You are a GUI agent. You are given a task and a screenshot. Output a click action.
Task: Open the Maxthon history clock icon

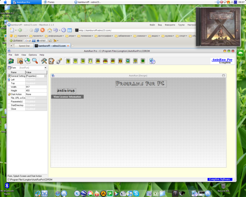[64, 30]
